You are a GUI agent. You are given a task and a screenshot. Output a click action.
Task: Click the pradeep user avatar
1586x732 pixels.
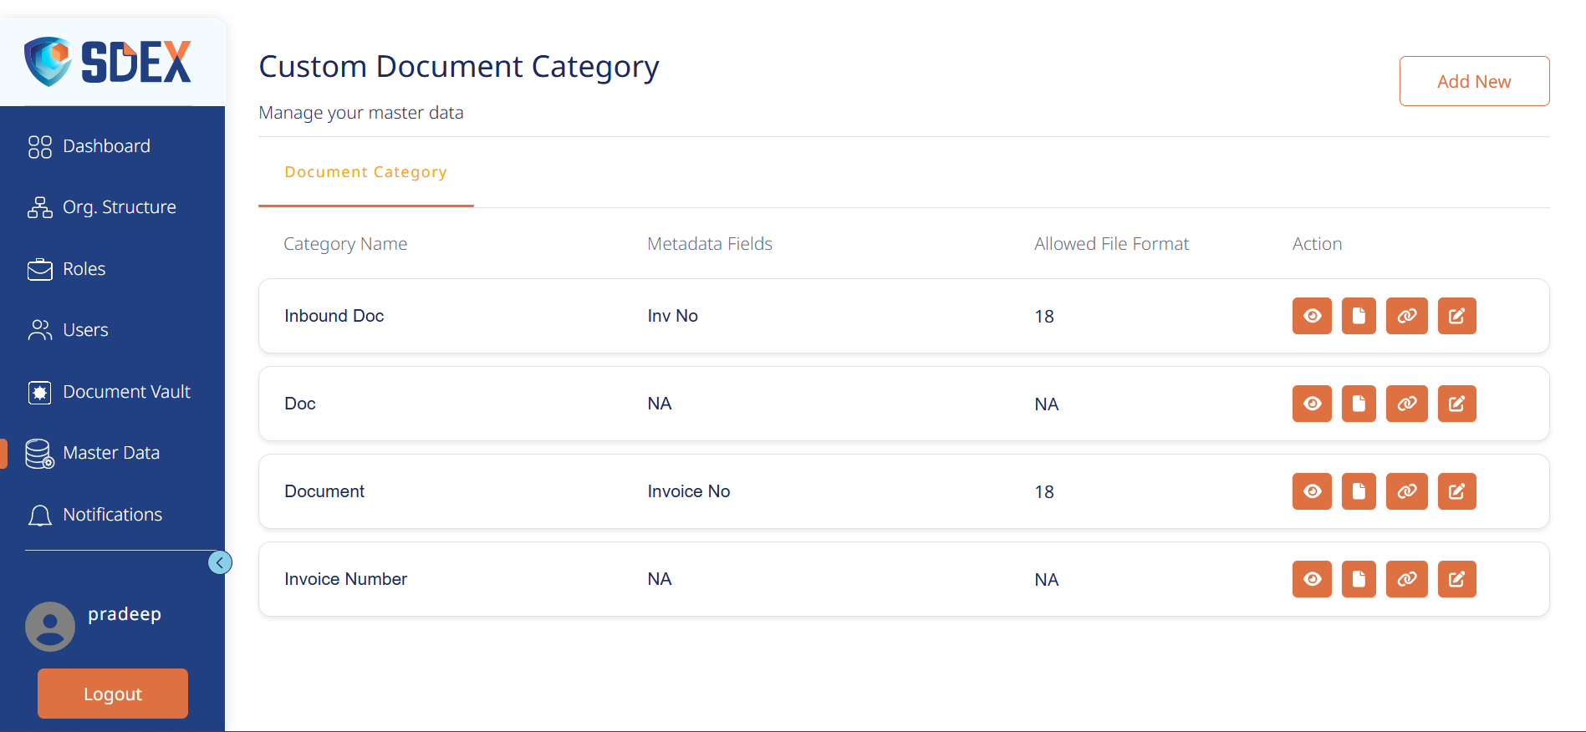(x=50, y=627)
